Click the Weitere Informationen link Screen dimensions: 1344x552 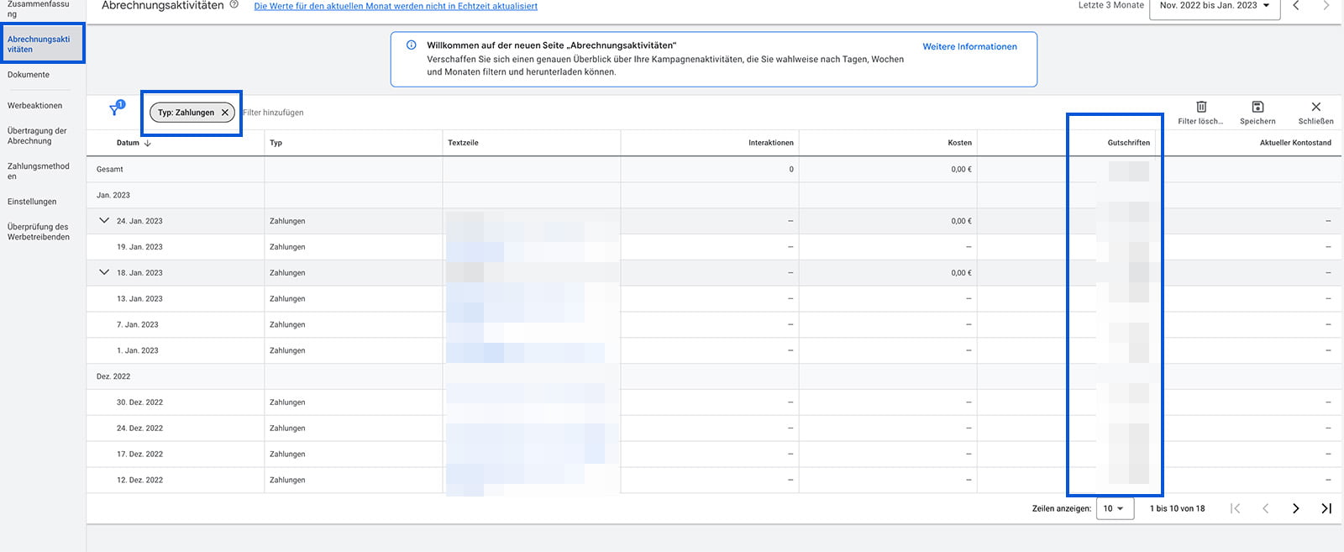pyautogui.click(x=969, y=47)
